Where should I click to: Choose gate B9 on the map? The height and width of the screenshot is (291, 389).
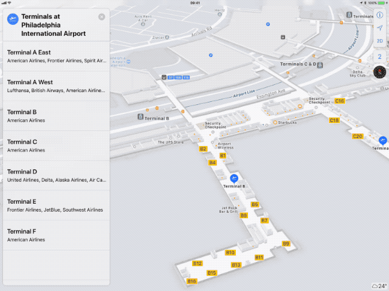click(286, 244)
